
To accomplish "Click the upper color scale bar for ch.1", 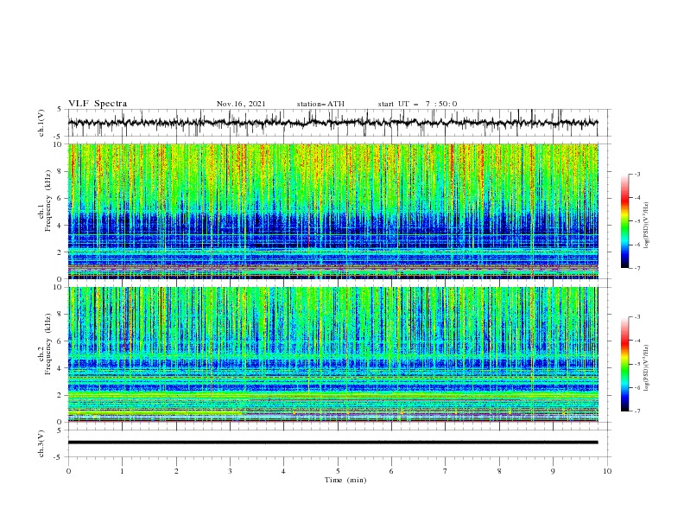I will point(624,221).
